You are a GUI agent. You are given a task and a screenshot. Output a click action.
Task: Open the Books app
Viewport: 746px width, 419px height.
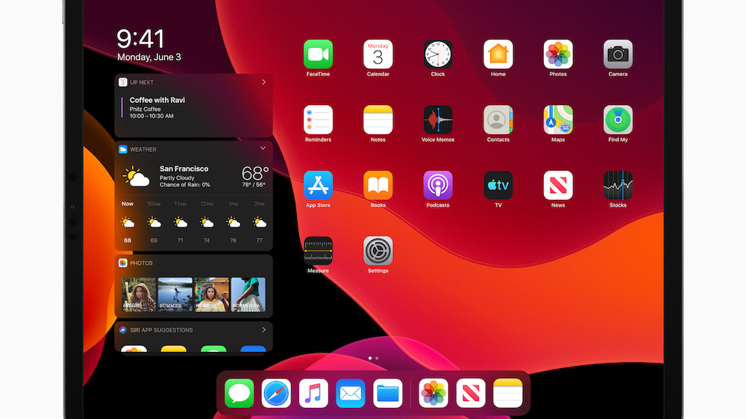click(x=377, y=186)
